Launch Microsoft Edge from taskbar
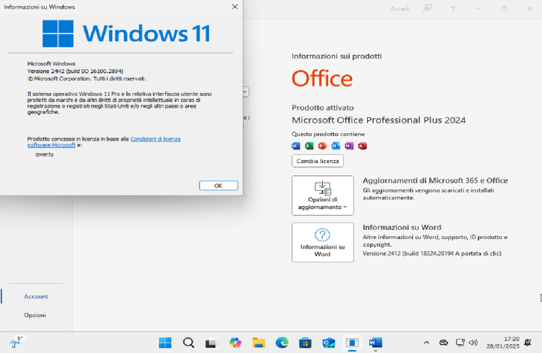 282,342
